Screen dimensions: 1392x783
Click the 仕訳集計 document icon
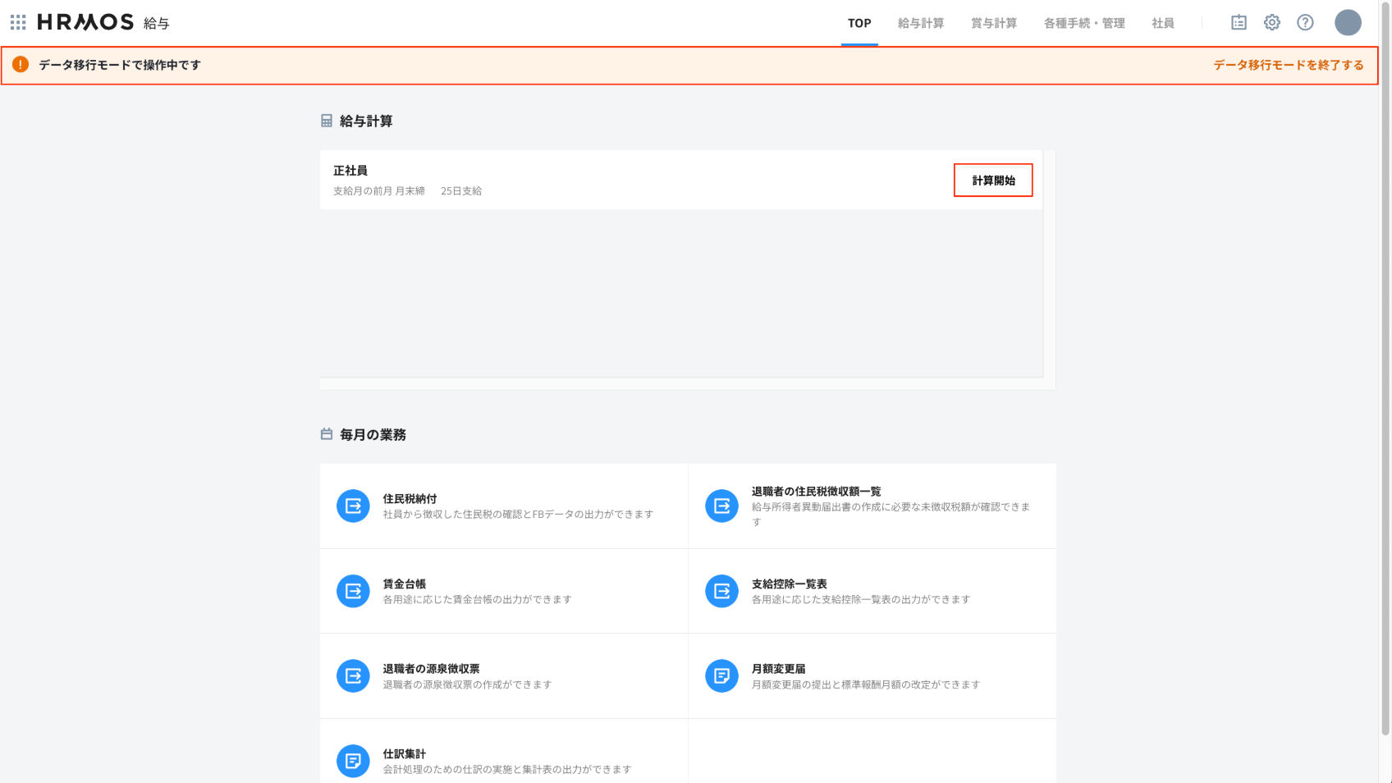(x=353, y=761)
